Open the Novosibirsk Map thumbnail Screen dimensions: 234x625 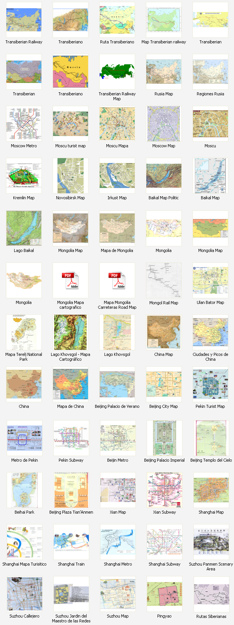coord(71,176)
